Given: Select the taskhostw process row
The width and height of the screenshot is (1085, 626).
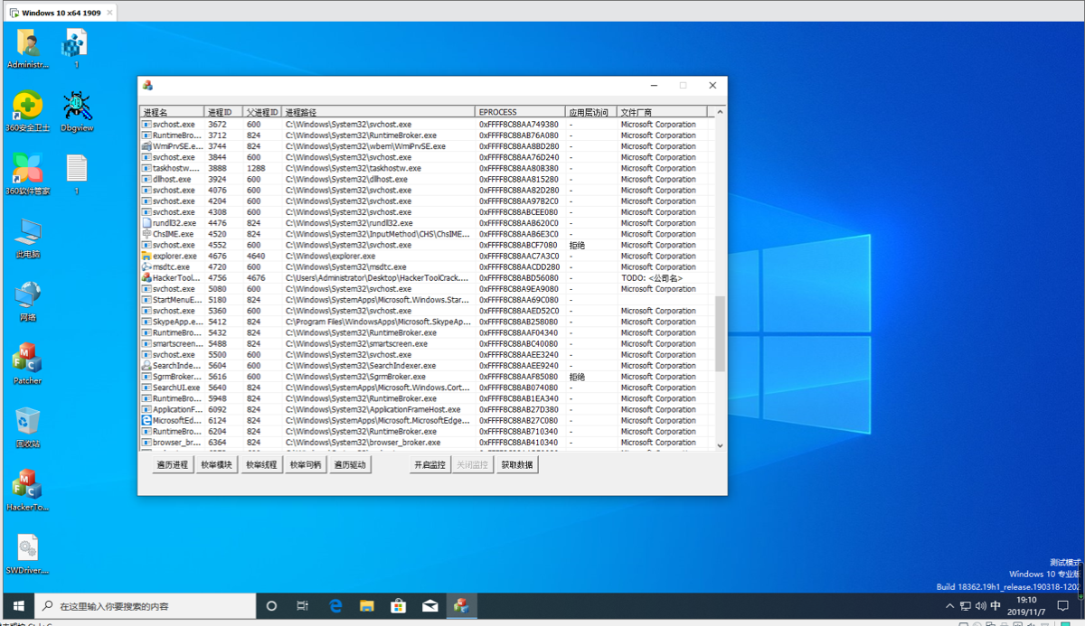Looking at the screenshot, I should (x=427, y=168).
